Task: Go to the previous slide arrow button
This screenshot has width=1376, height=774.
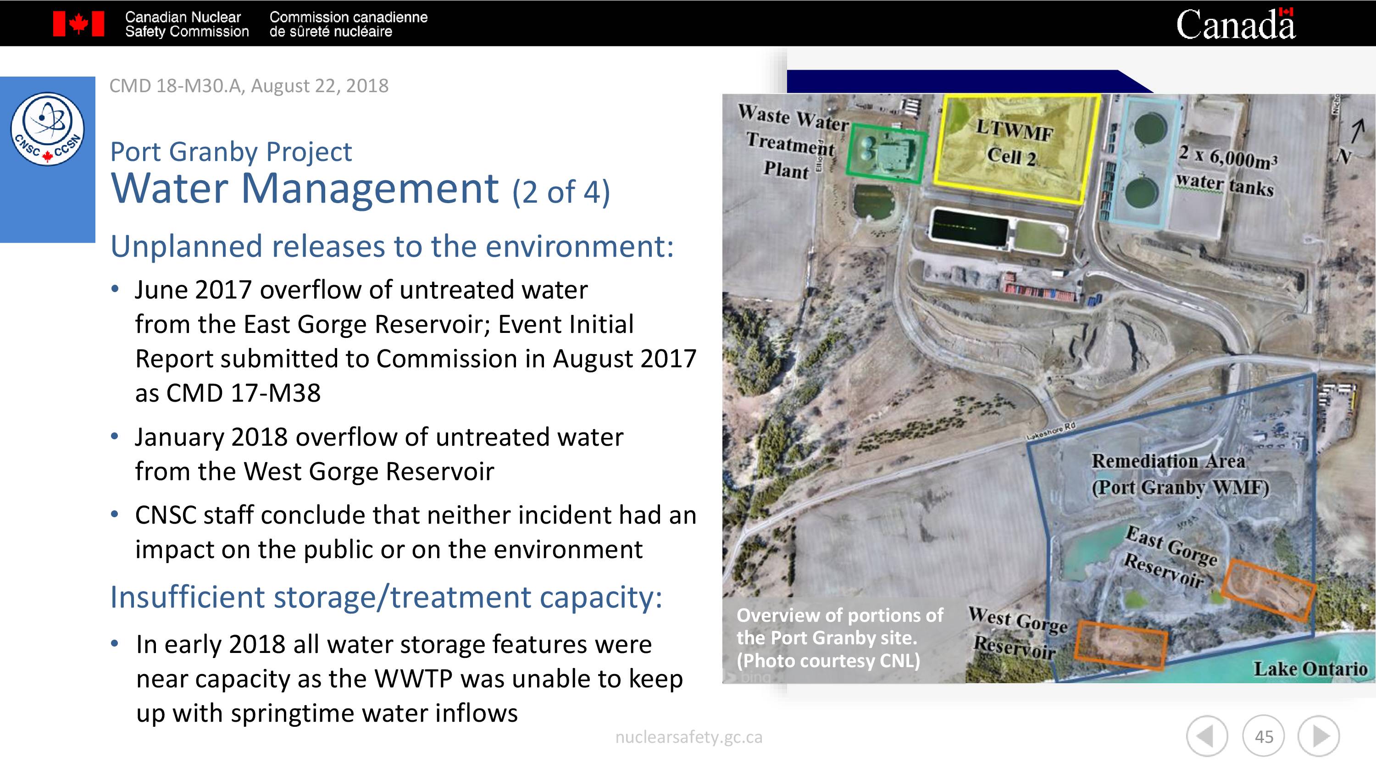Action: pos(1207,736)
